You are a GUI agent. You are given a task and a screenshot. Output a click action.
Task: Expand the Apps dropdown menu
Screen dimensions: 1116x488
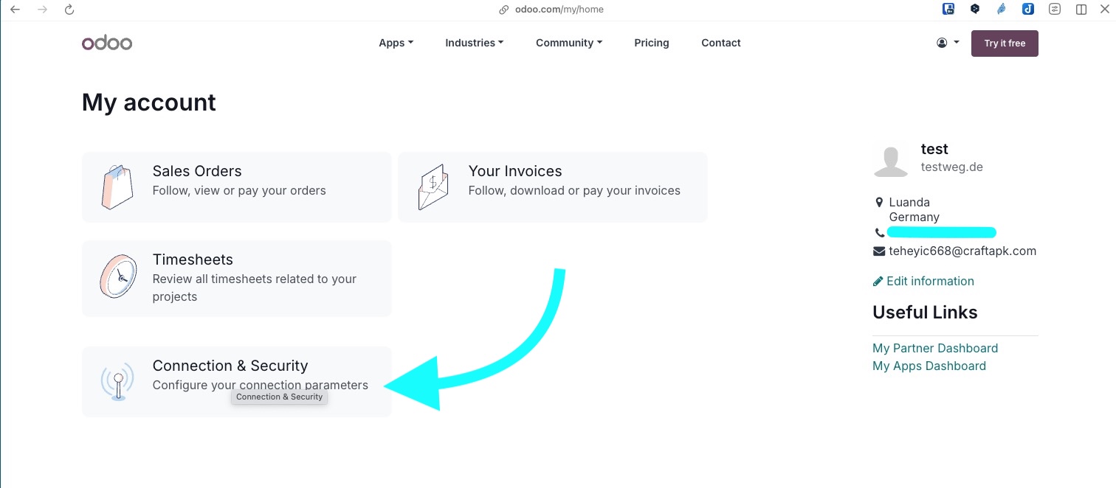396,43
